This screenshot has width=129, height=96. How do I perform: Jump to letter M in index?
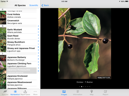click(38, 47)
